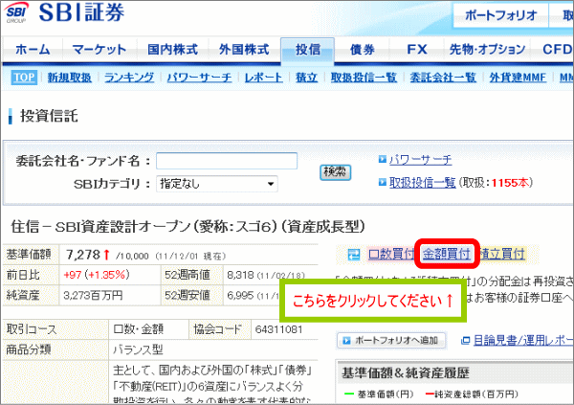Go to the ホーム tab
574x405 pixels.
click(x=33, y=50)
